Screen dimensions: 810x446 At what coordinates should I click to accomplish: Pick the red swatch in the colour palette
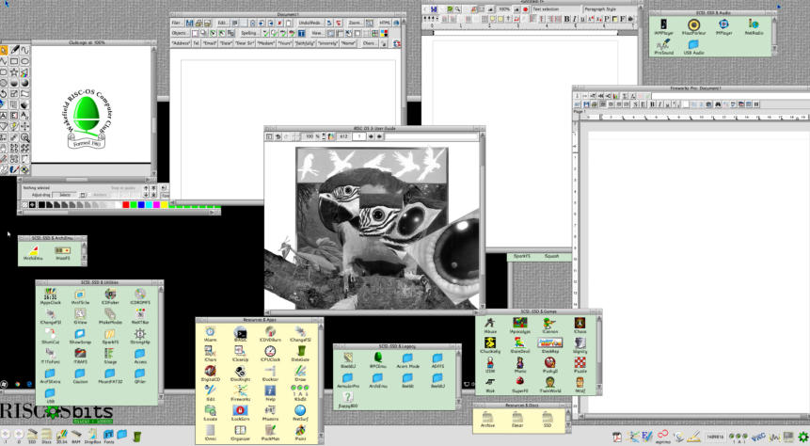(x=125, y=205)
